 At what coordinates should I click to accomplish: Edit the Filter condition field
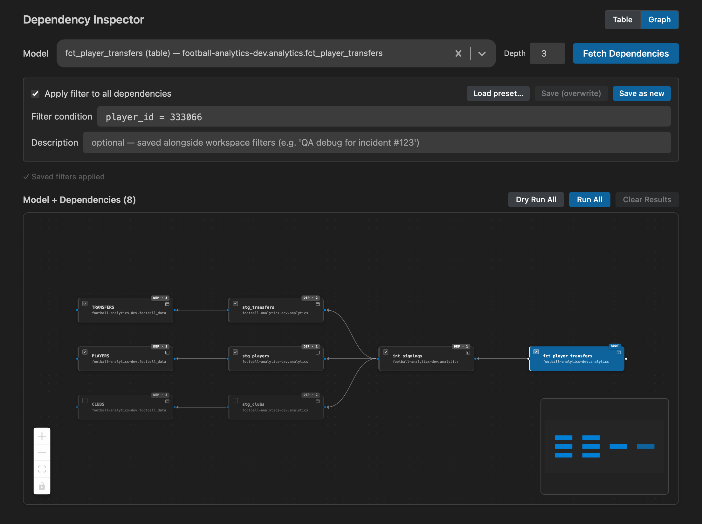384,117
